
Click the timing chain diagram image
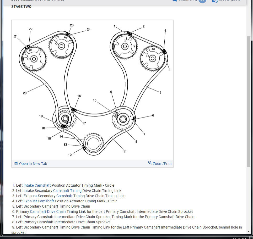(x=92, y=90)
